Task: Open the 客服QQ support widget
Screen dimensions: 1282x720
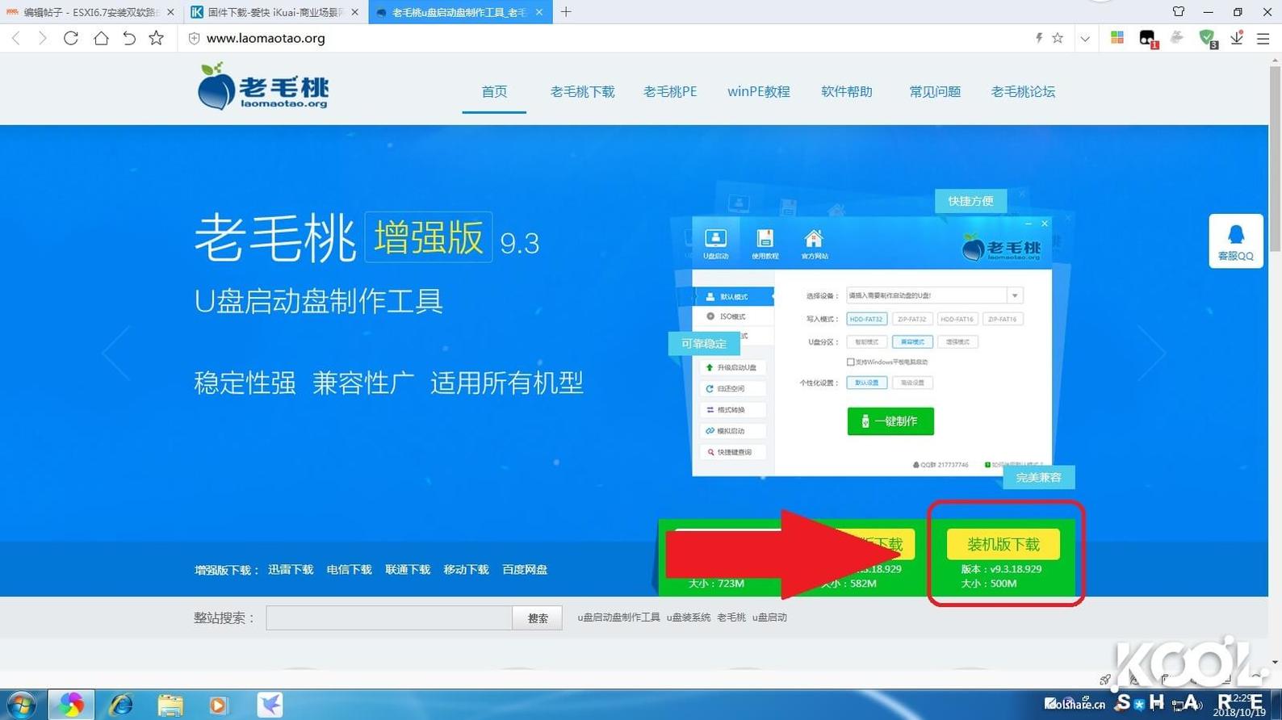Action: pyautogui.click(x=1235, y=241)
